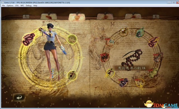Close the Cemu window
This screenshot has width=179, height=109.
click(x=178, y=3)
